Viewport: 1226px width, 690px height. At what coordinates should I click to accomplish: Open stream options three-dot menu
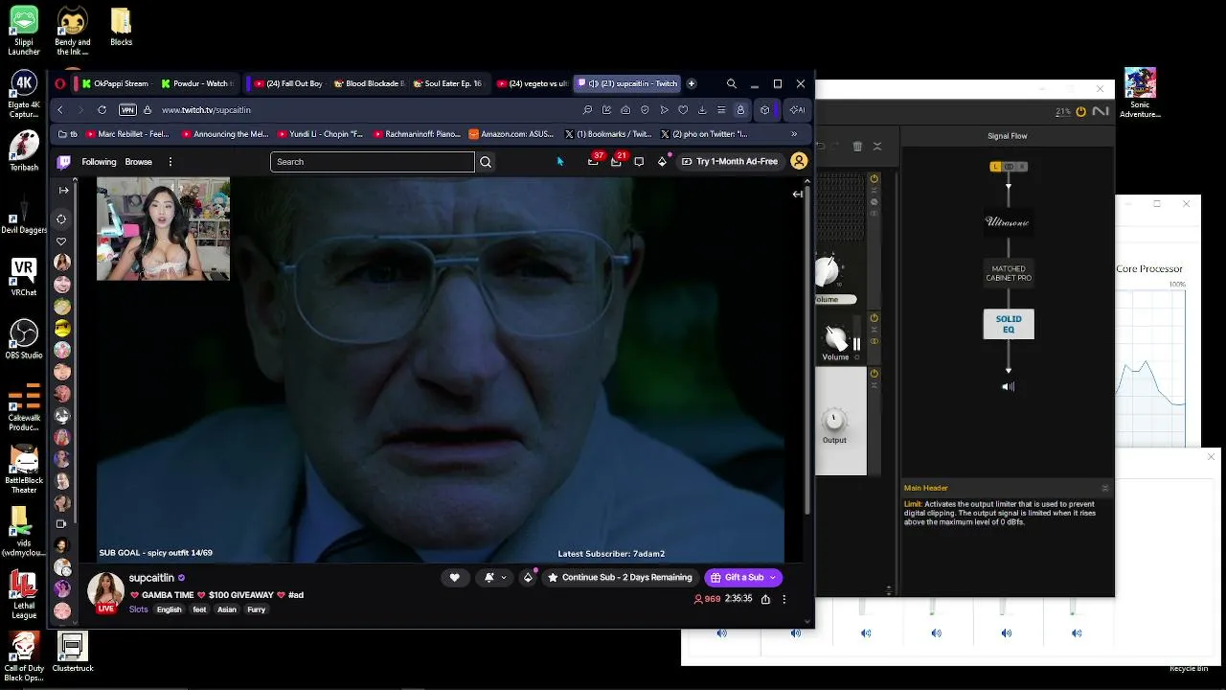click(783, 599)
